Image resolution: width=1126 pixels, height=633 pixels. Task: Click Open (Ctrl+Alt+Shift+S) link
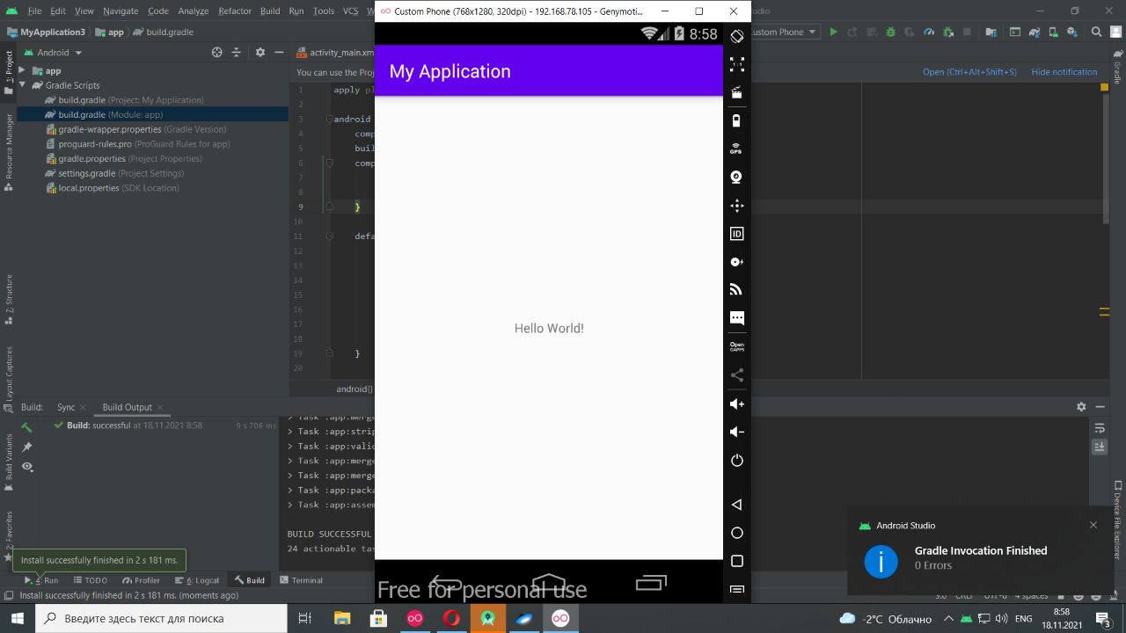pos(969,72)
